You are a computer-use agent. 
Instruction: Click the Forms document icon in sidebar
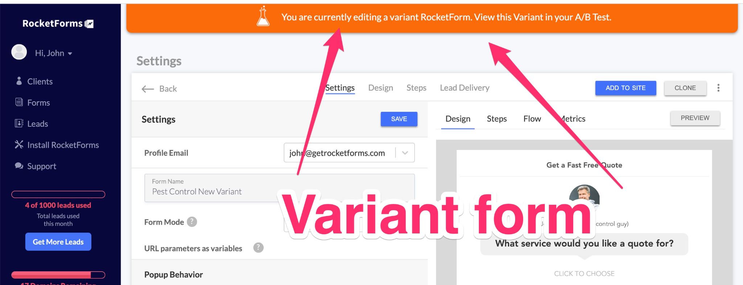pos(19,102)
